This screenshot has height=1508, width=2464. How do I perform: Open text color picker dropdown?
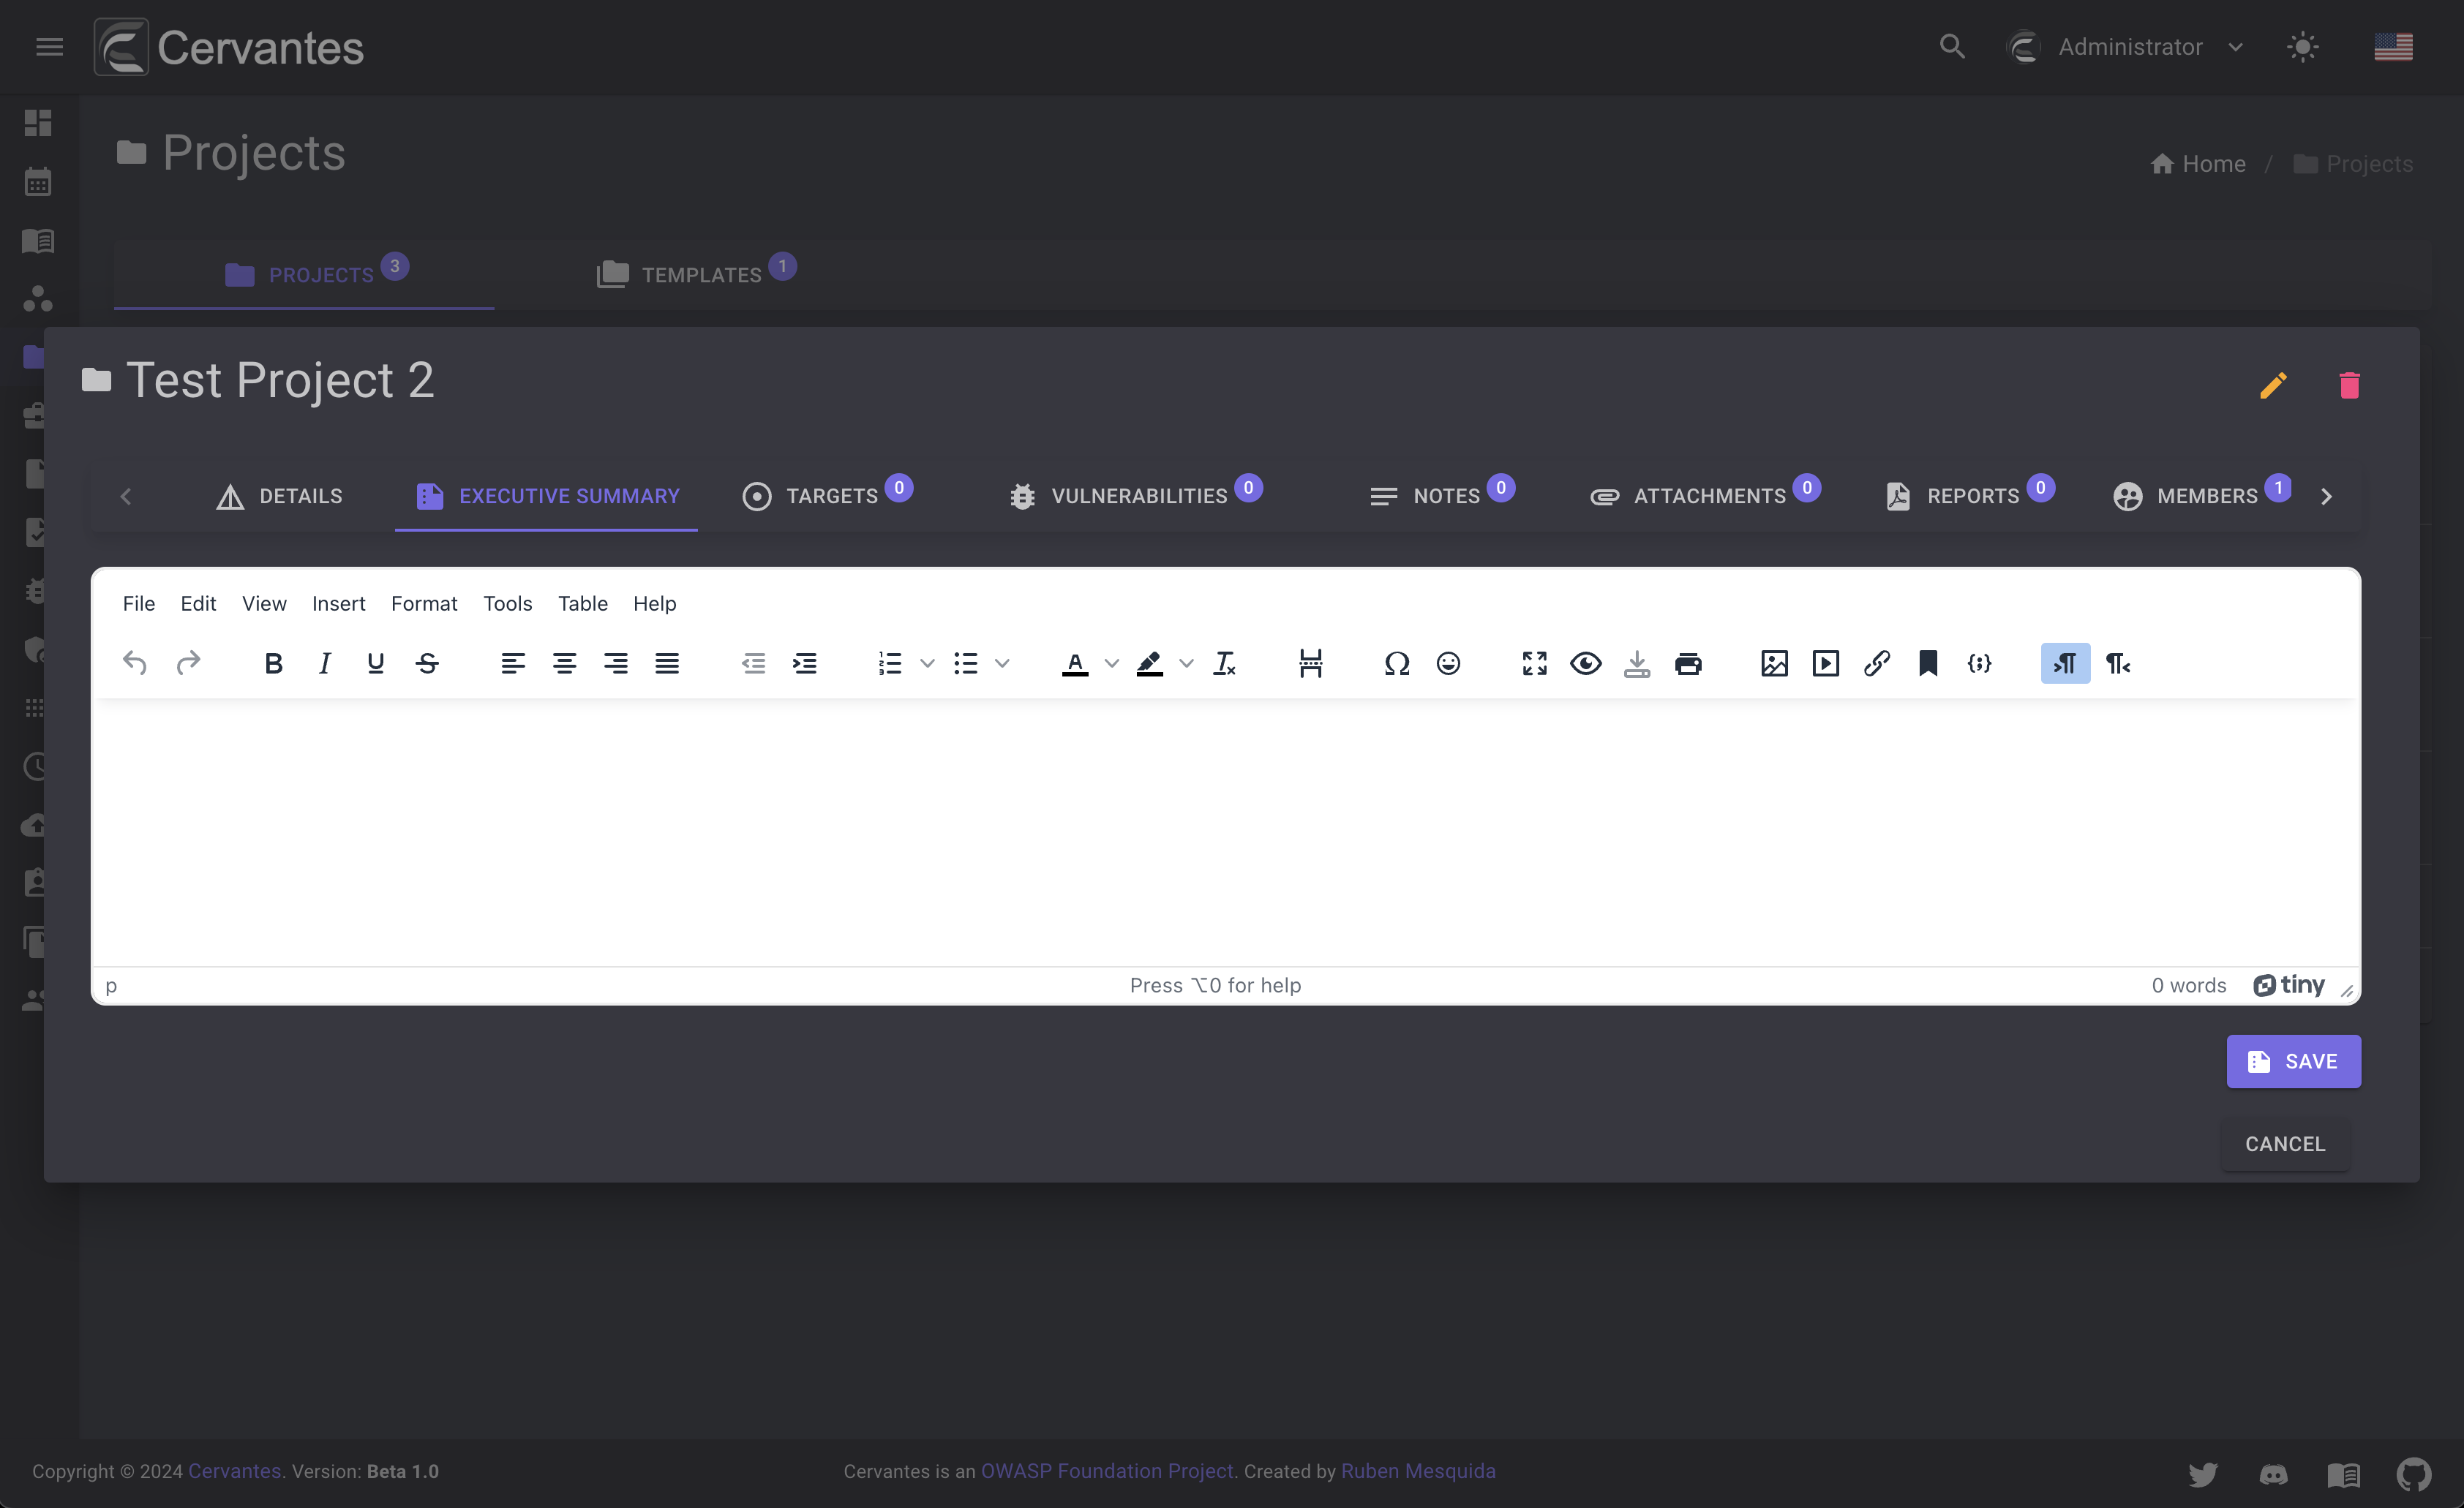point(1111,663)
